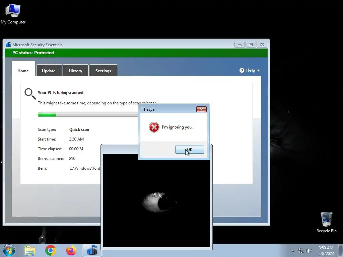
Task: Switch to the History tab
Action: click(75, 71)
